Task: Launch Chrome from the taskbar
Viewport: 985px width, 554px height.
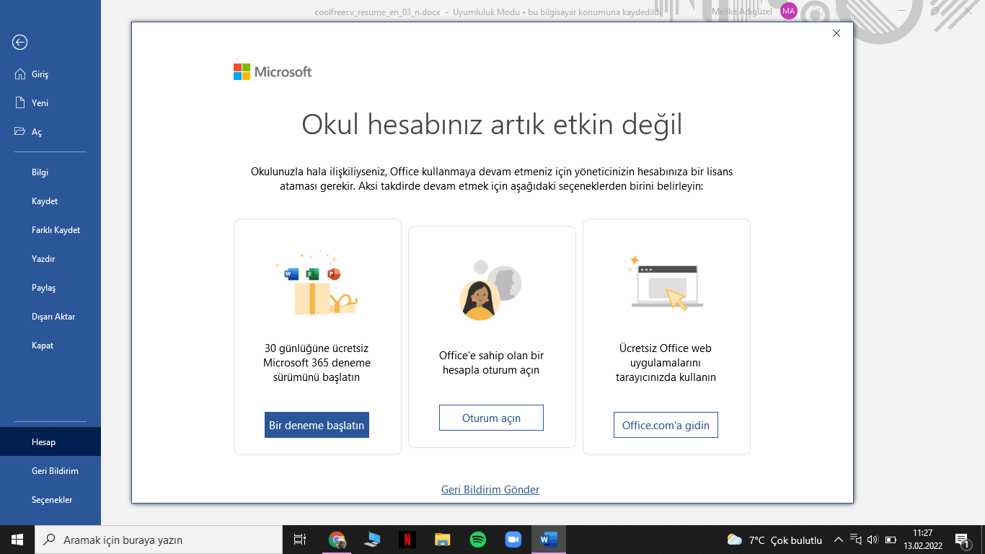Action: tap(337, 540)
